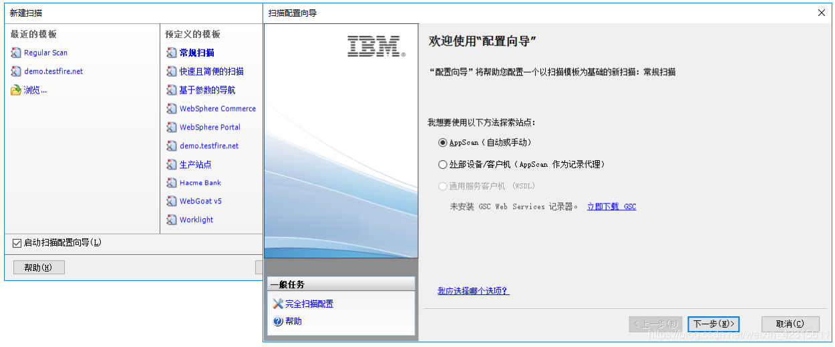The width and height of the screenshot is (835, 347).
Task: Click the 常规扫描 template icon
Action: [x=172, y=53]
